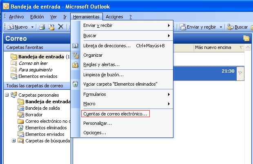Open the Acciones menu in menu bar
The image size is (253, 164).
[114, 17]
